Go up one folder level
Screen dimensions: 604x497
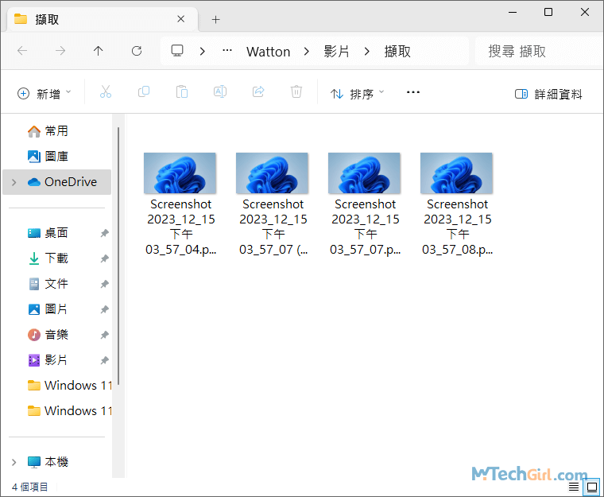99,51
